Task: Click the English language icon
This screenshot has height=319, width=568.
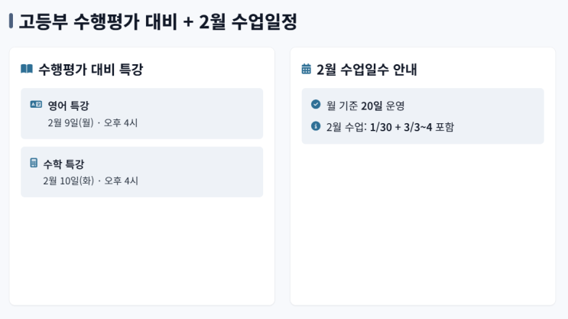Action: (x=36, y=105)
